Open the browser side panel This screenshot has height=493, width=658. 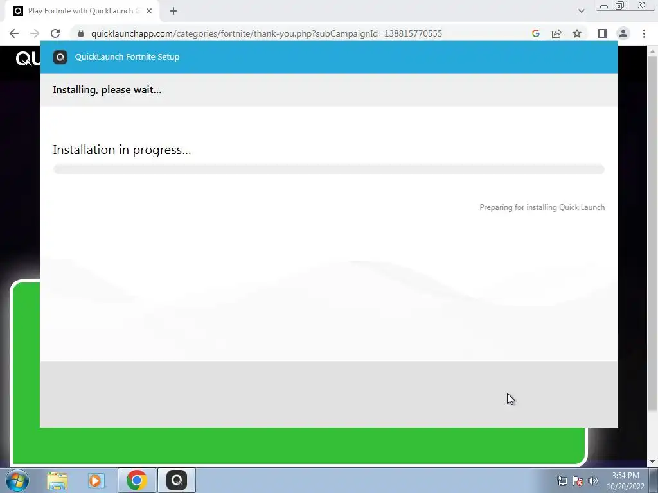pyautogui.click(x=603, y=33)
